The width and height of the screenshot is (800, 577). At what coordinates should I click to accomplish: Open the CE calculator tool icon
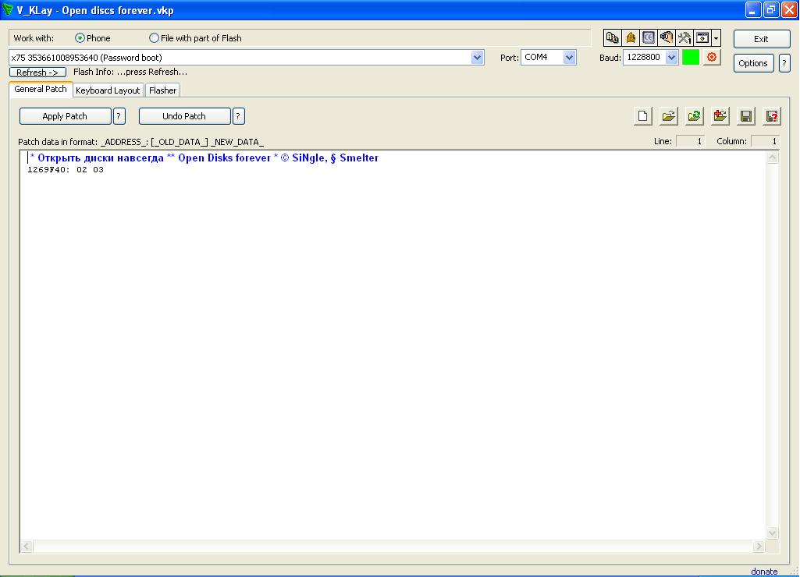649,37
